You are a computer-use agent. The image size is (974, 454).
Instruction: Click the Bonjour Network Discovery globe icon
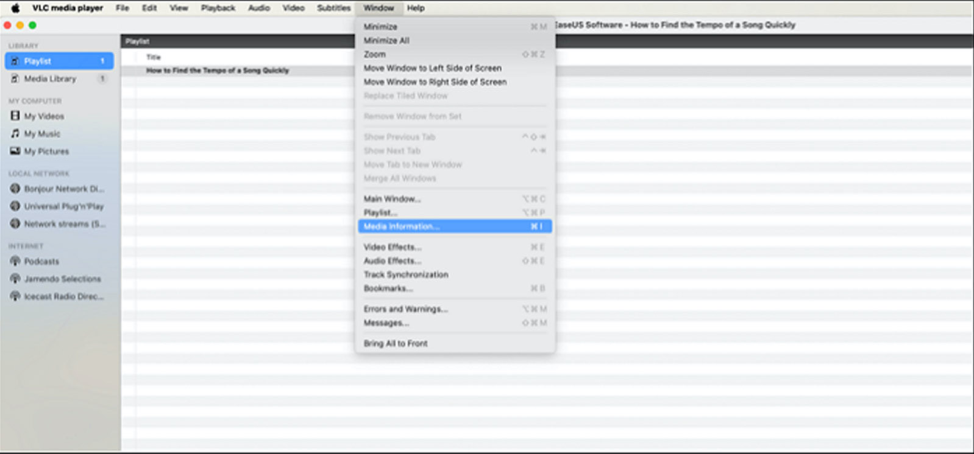coord(15,189)
